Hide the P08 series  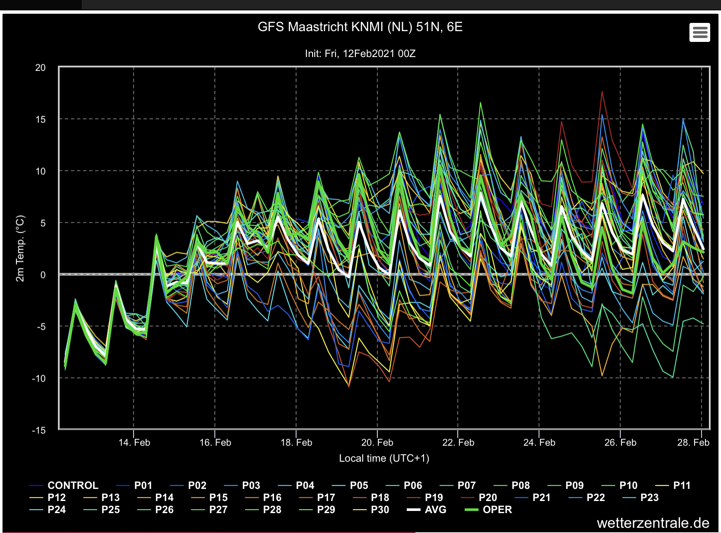tap(520, 485)
